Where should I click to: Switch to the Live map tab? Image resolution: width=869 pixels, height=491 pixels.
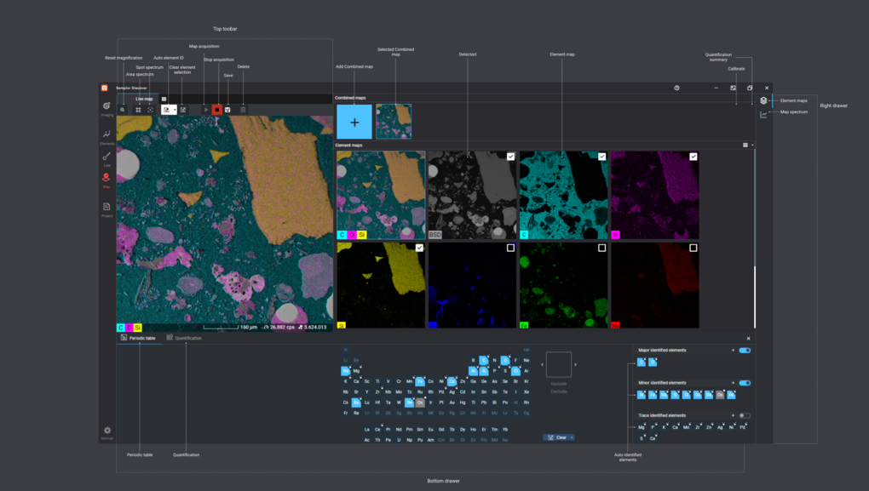coord(144,99)
